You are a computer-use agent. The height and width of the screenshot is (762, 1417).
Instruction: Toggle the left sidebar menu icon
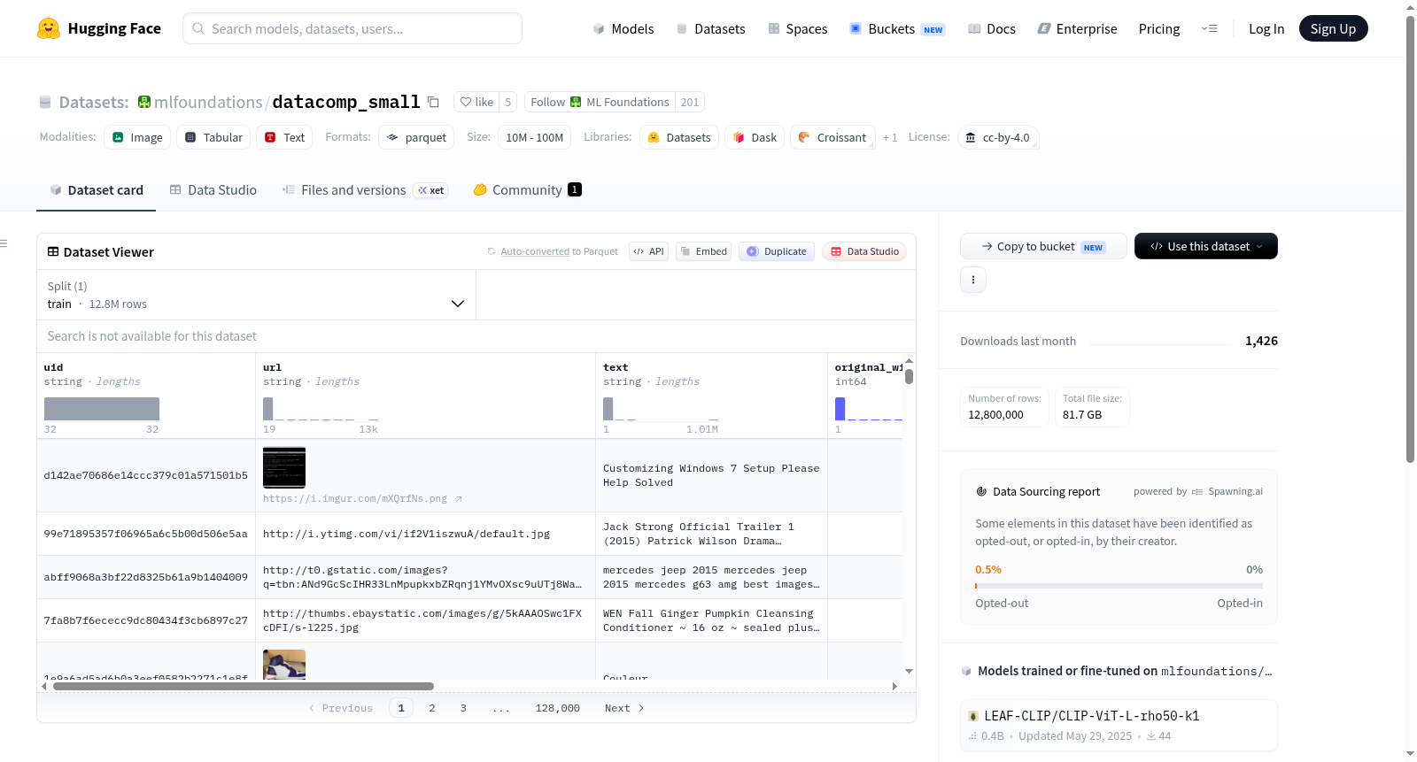click(x=4, y=243)
